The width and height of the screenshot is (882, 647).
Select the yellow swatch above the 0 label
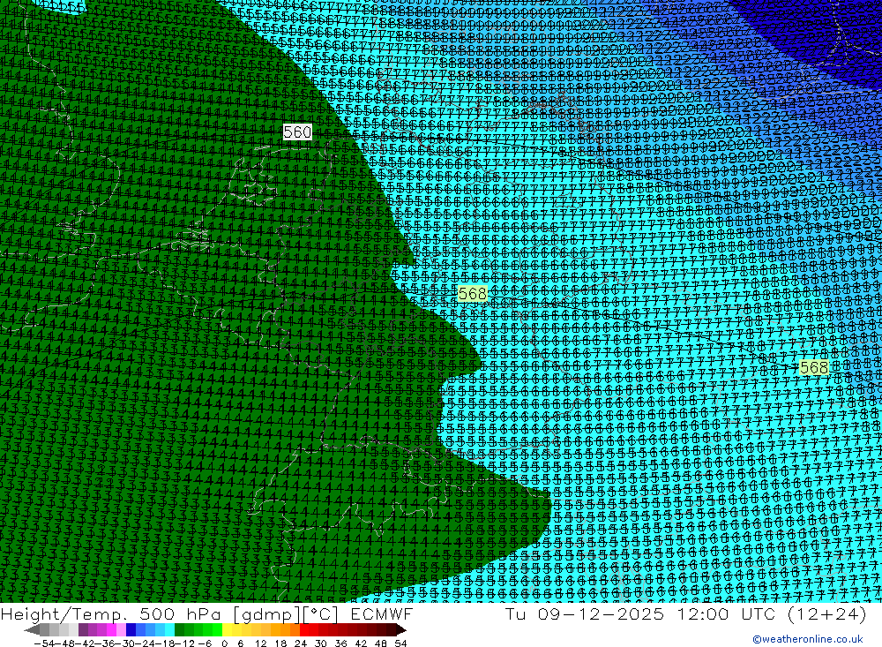click(228, 629)
